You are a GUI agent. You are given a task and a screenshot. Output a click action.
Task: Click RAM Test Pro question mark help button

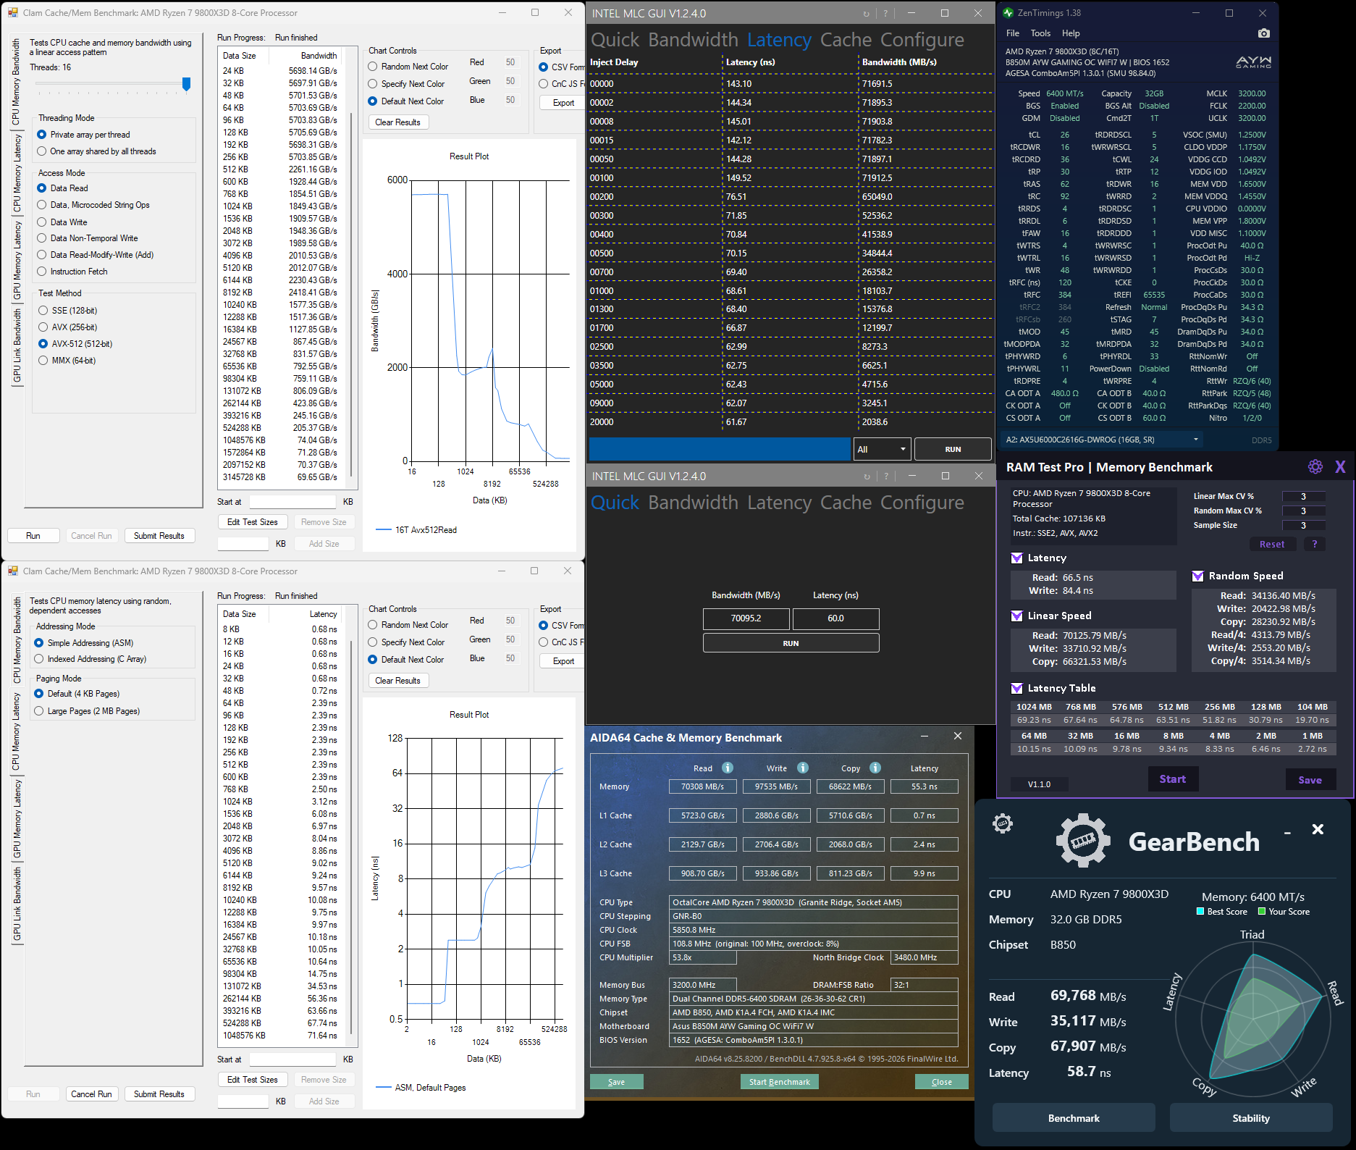click(x=1315, y=544)
